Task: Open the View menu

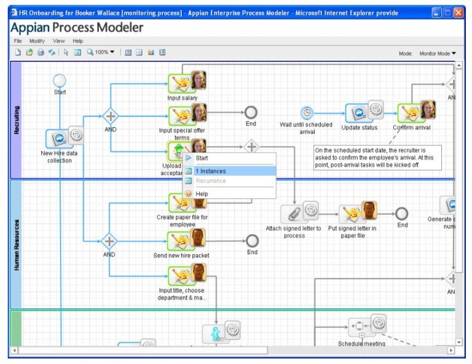Action: [x=59, y=41]
